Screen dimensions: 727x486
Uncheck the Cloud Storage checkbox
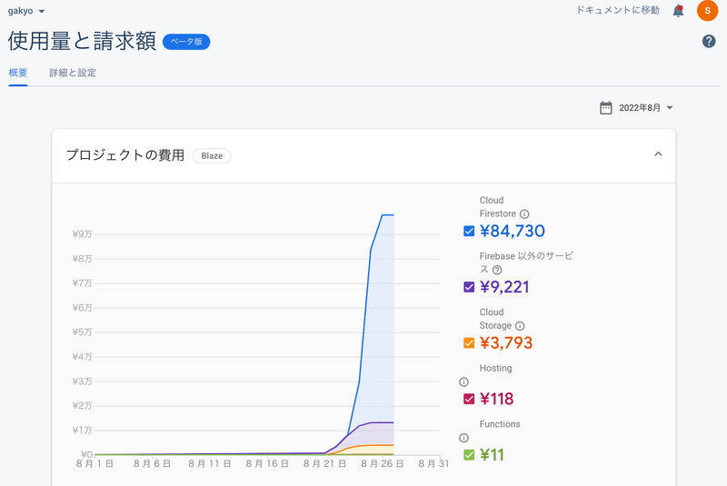pos(469,343)
